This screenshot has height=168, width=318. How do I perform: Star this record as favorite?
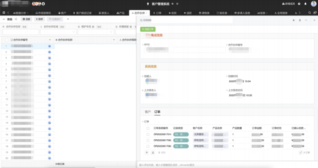[293, 20]
